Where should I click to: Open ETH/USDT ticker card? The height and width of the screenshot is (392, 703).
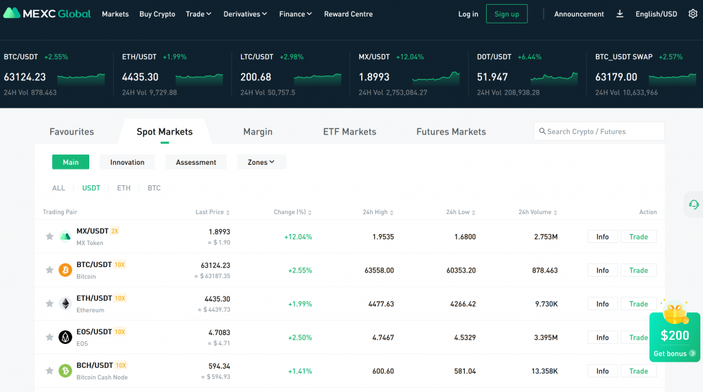click(x=172, y=74)
